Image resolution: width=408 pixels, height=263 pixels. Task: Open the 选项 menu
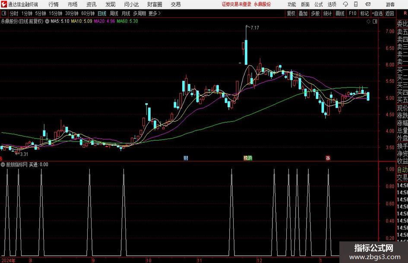[x=332, y=4]
